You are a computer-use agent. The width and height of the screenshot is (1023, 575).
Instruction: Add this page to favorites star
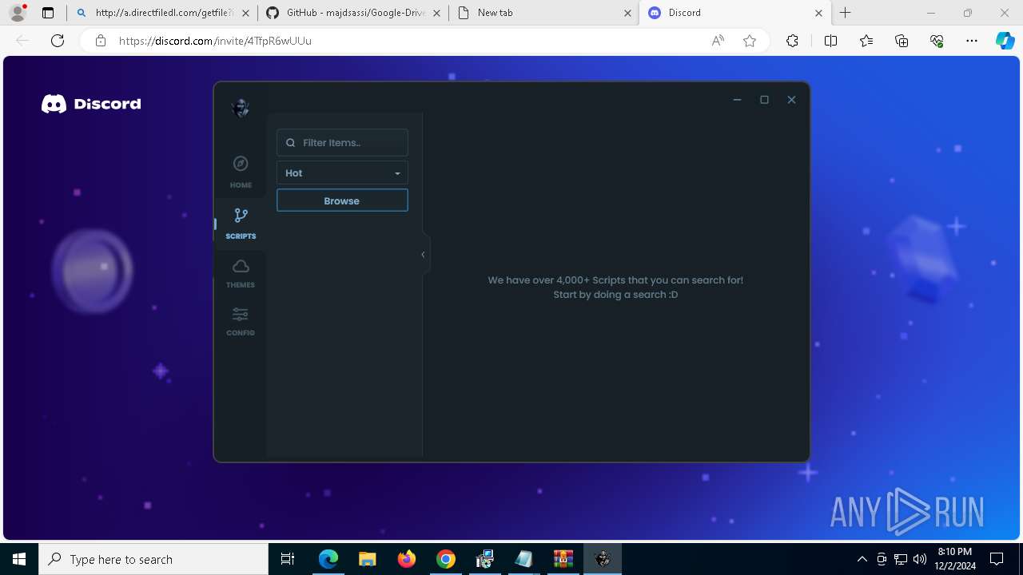pyautogui.click(x=750, y=41)
